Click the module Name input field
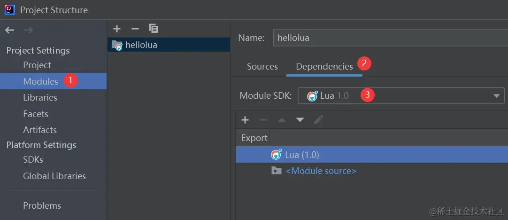The image size is (508, 220). [390, 38]
